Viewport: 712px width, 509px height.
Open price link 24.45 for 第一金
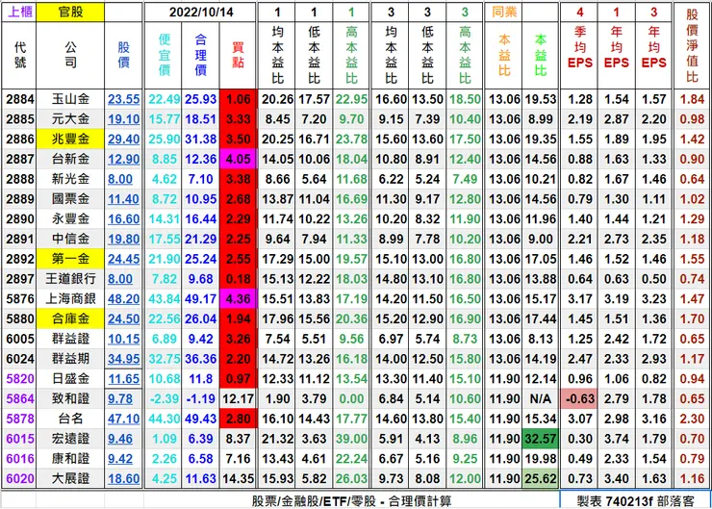click(x=123, y=259)
